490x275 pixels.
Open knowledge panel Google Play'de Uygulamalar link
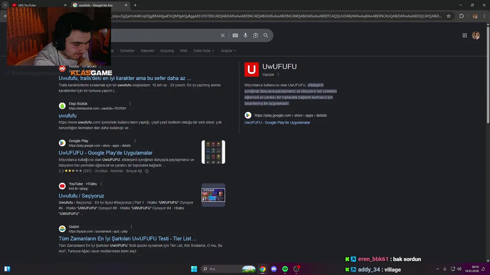point(277,123)
